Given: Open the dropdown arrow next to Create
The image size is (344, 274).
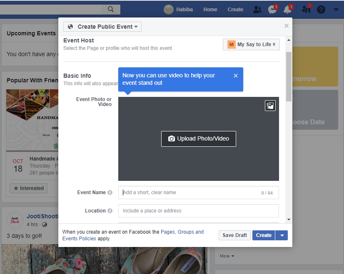Looking at the screenshot, I should coord(282,235).
